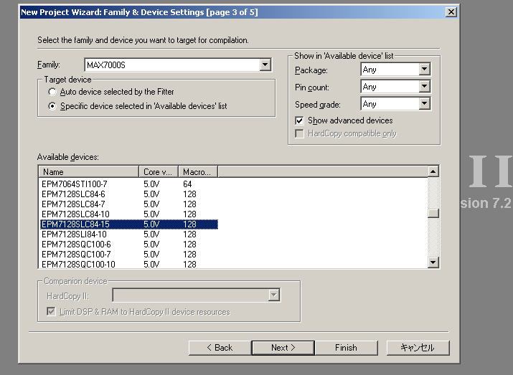Click the キャンセル cancel button
Viewport: 513px width, 375px height.
418,348
